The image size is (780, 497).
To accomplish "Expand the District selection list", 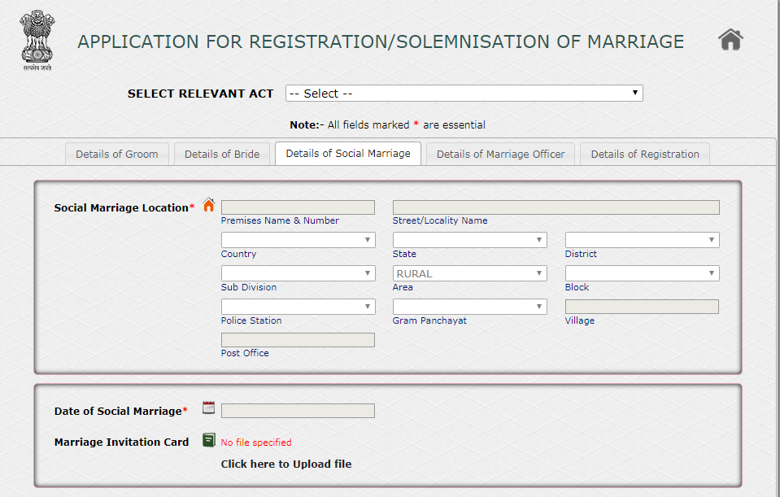I will point(641,239).
